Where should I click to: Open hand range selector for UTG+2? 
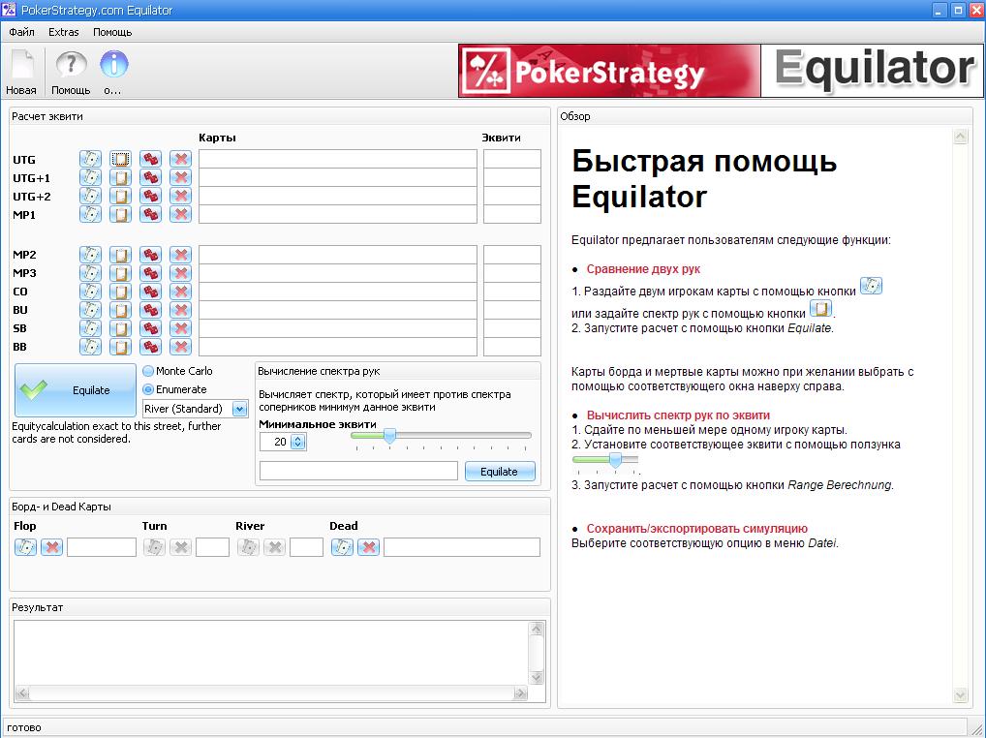click(x=120, y=196)
